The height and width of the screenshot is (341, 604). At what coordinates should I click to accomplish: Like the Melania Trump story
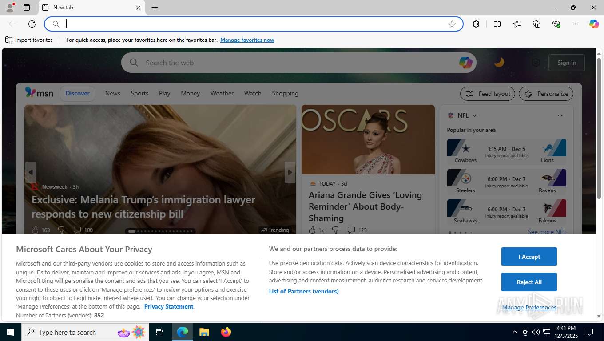point(36,230)
